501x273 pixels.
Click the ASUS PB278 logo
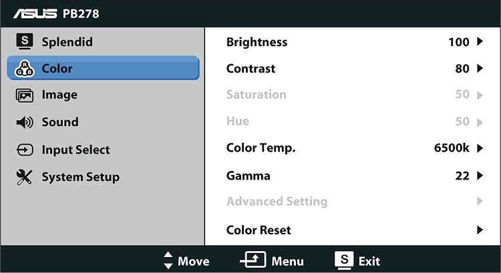pyautogui.click(x=56, y=14)
